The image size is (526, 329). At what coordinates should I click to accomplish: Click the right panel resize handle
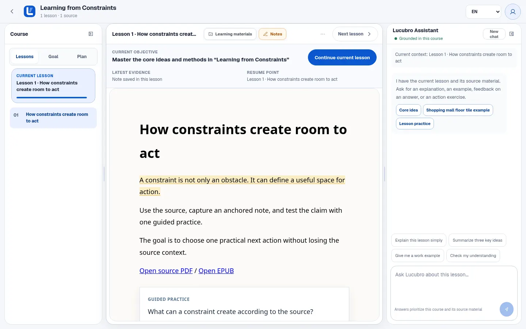385,174
